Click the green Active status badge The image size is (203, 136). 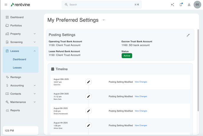pos(127,56)
